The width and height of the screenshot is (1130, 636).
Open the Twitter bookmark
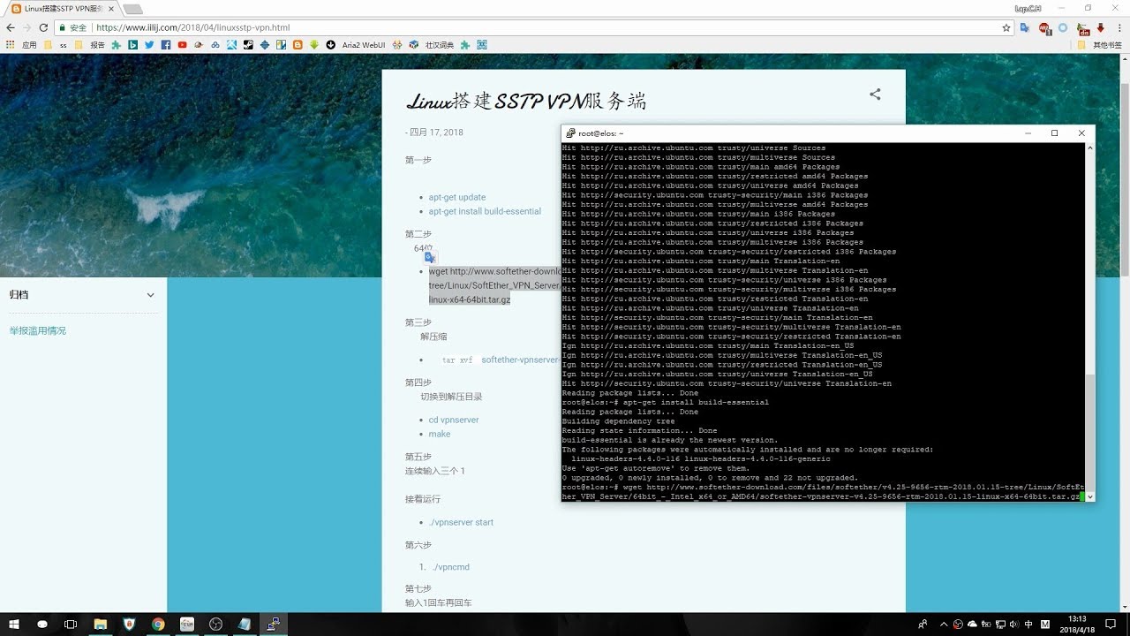point(149,44)
